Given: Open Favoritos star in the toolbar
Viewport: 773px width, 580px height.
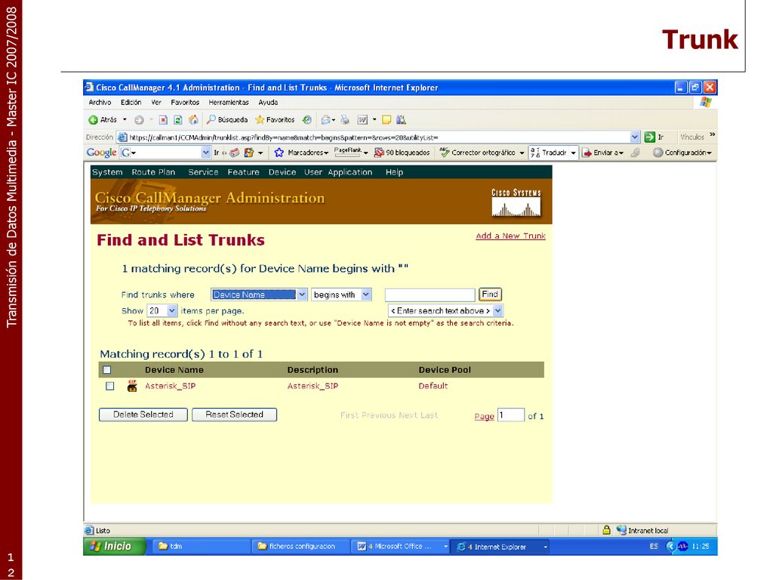Looking at the screenshot, I should 260,120.
